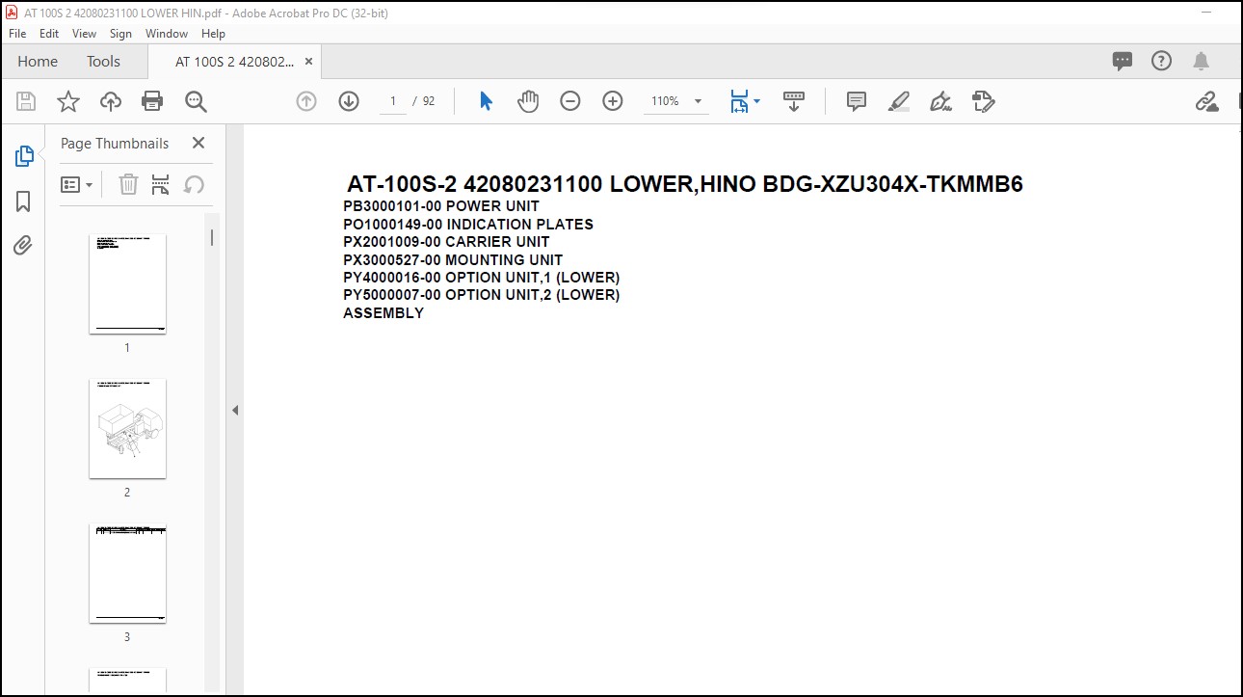Screen dimensions: 1243x697
Task: Add document to favorites star
Action: (x=68, y=101)
